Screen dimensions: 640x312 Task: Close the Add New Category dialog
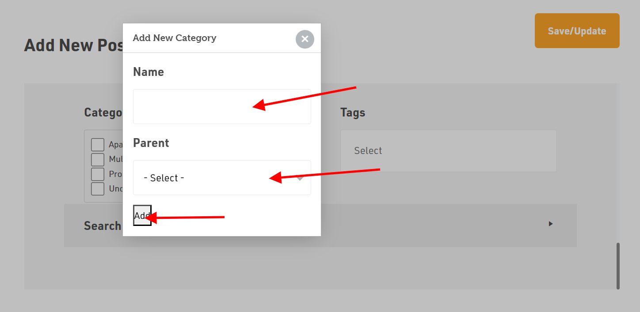pos(305,39)
